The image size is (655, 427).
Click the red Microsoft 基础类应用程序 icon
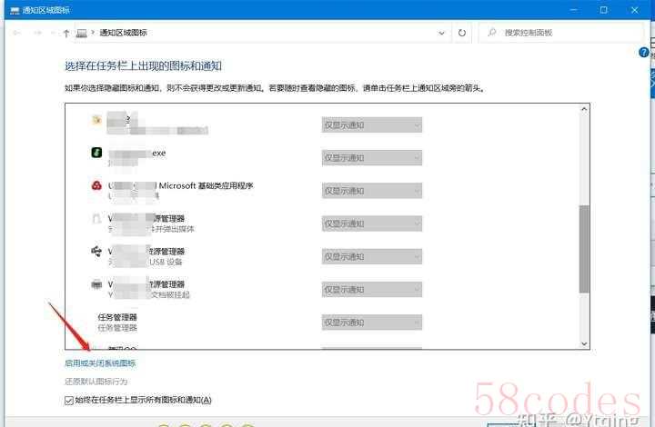(96, 186)
